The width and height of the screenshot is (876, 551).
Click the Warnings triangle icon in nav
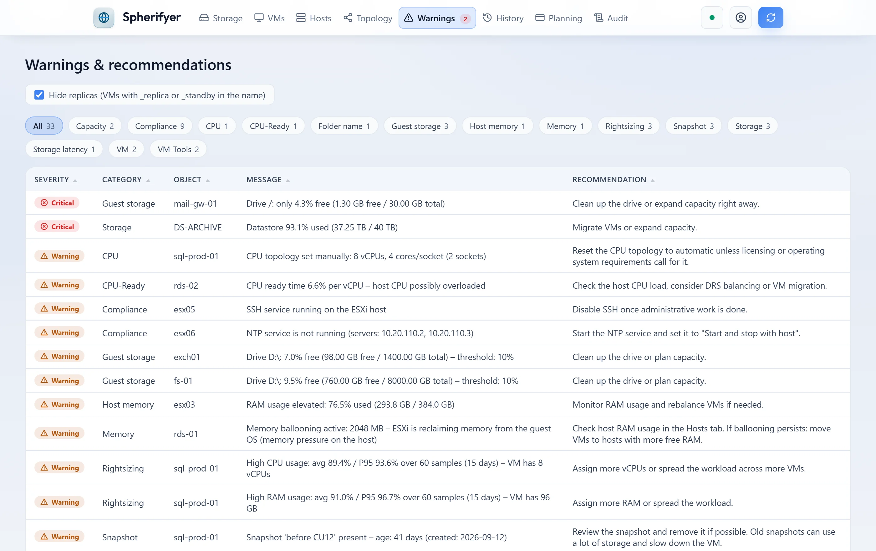409,18
